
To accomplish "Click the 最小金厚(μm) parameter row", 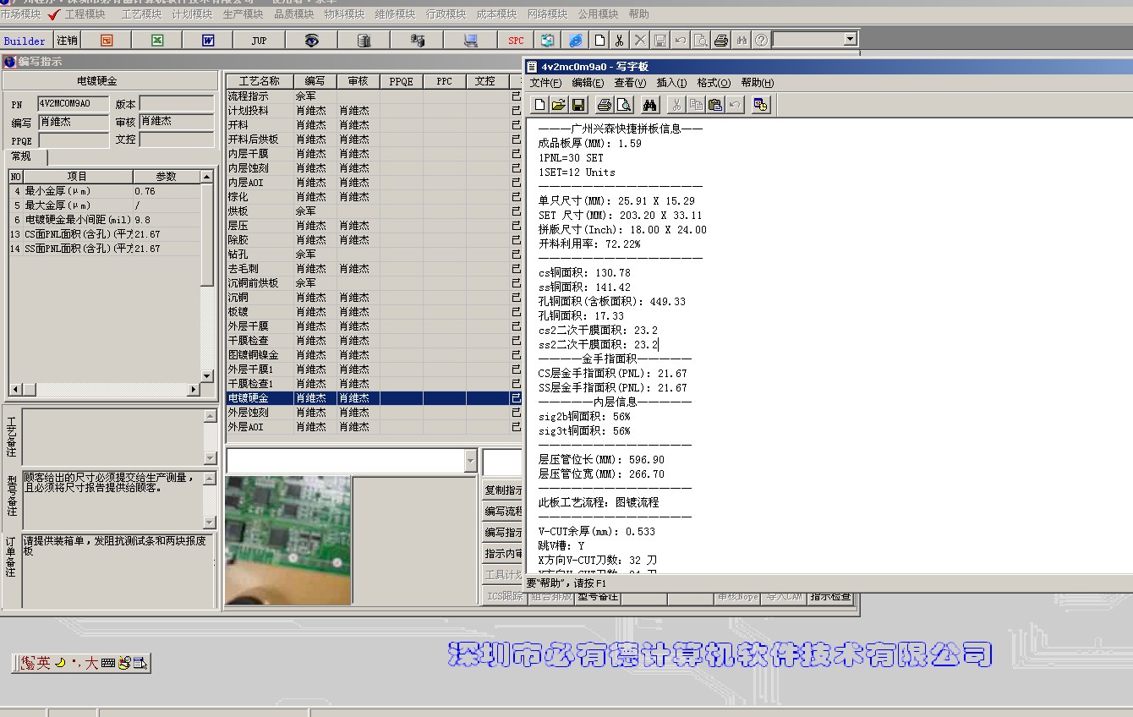I will (x=104, y=191).
